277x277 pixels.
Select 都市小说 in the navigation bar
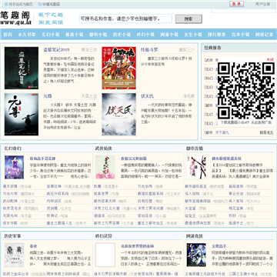[x=98, y=35]
